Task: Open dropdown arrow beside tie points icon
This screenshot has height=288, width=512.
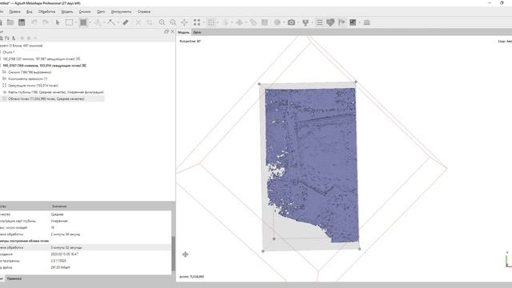Action: pos(204,22)
